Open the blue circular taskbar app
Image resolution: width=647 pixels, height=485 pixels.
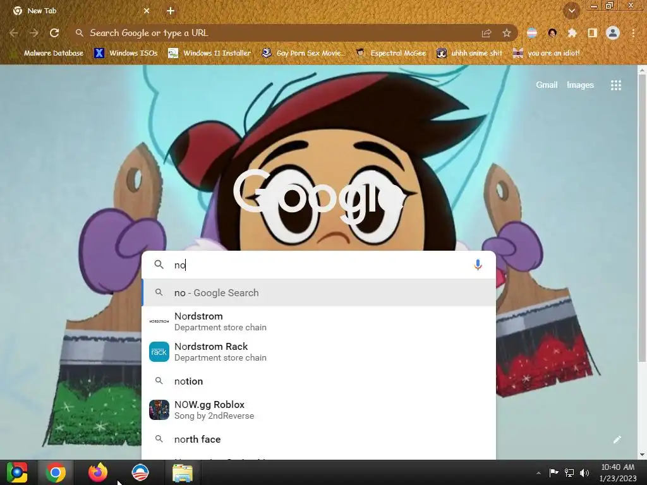pyautogui.click(x=140, y=472)
